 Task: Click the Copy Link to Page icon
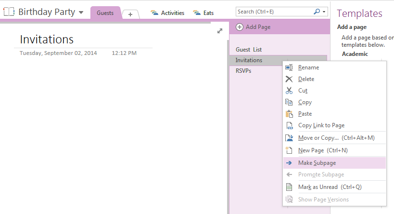pyautogui.click(x=289, y=125)
